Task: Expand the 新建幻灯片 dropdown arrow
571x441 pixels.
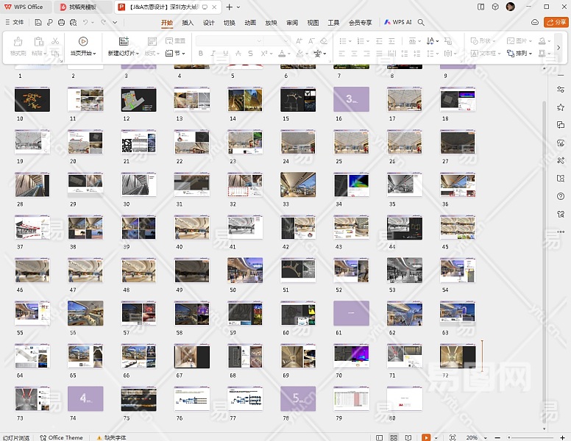Action: (138, 54)
